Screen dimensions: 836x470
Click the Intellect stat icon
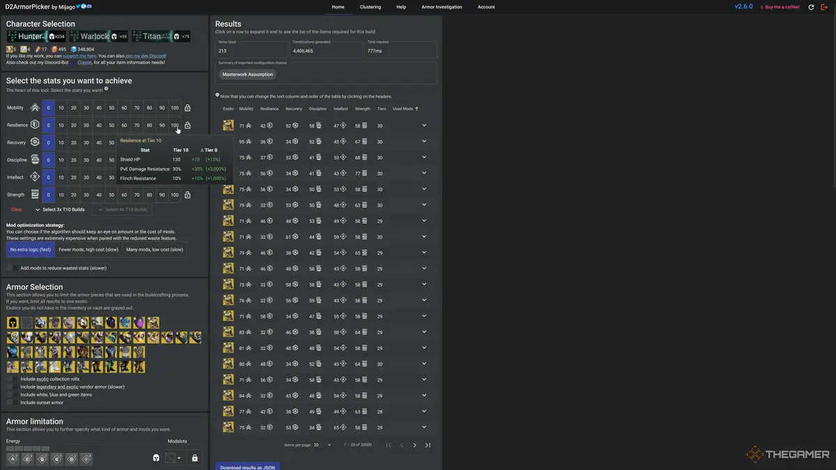tap(35, 178)
